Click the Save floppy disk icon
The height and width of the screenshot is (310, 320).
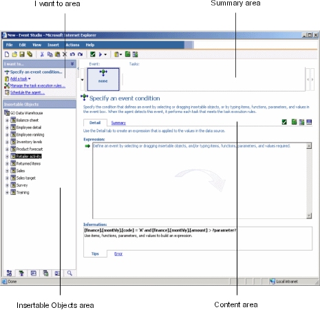pos(22,54)
